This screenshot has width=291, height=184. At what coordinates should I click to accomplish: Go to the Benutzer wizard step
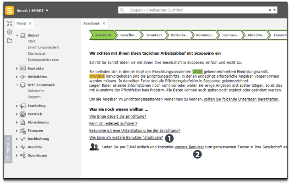[x=154, y=35]
